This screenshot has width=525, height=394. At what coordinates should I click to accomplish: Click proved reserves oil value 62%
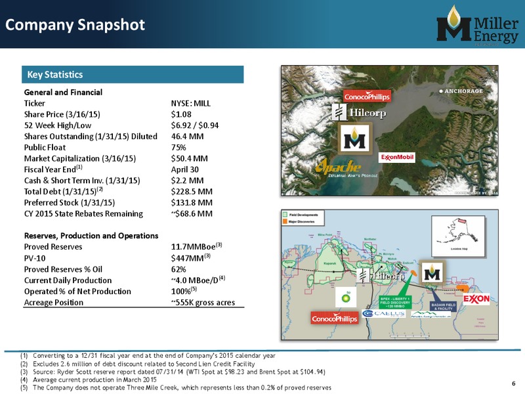pos(178,269)
